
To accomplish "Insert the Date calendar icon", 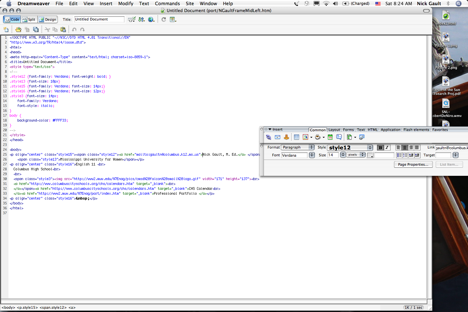I will point(330,137).
